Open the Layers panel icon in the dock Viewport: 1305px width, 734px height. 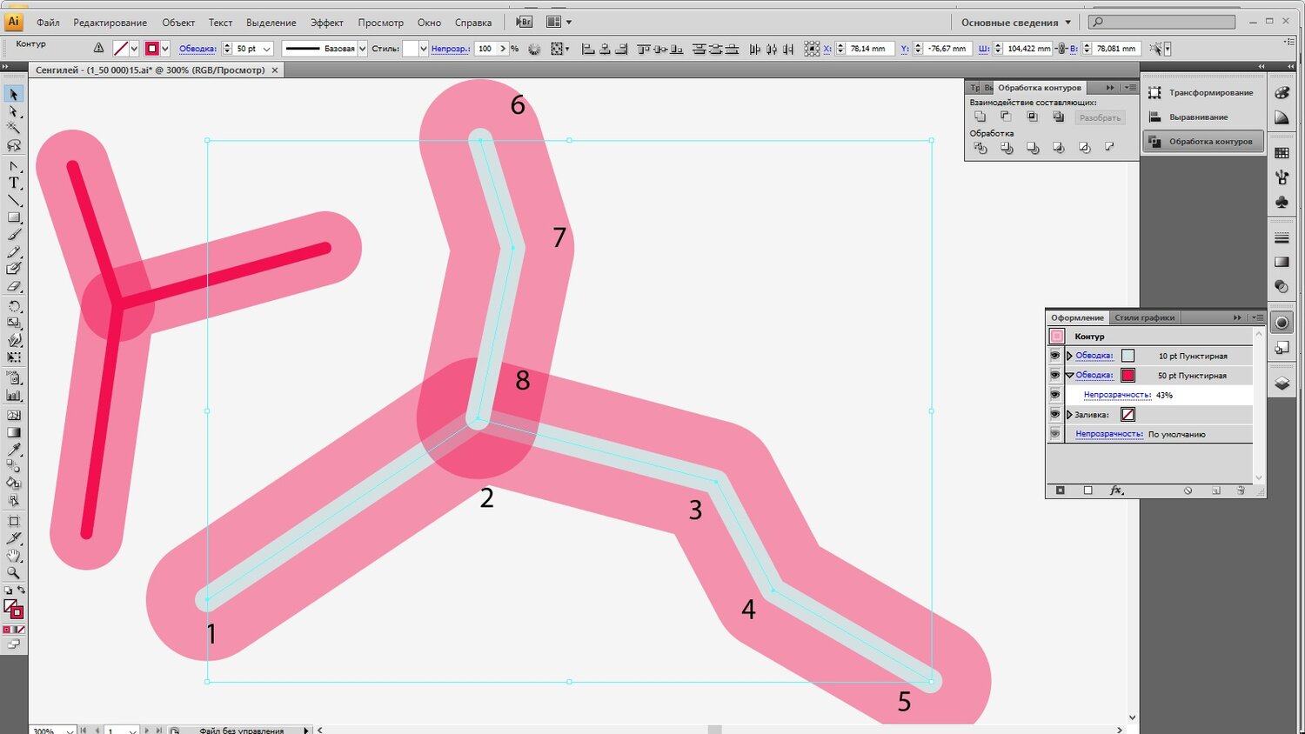coord(1282,383)
